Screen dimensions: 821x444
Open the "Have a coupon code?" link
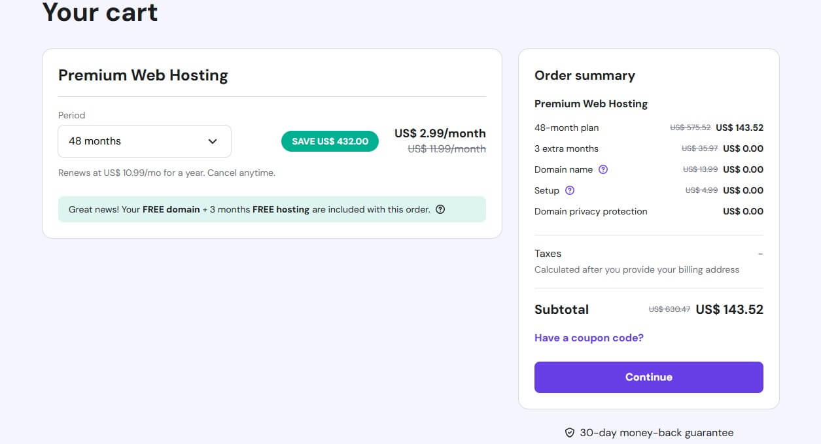[x=588, y=337]
